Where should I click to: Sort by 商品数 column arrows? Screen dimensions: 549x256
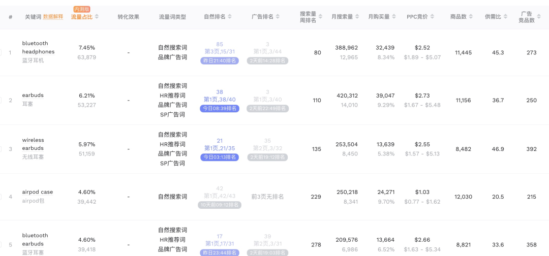click(471, 17)
